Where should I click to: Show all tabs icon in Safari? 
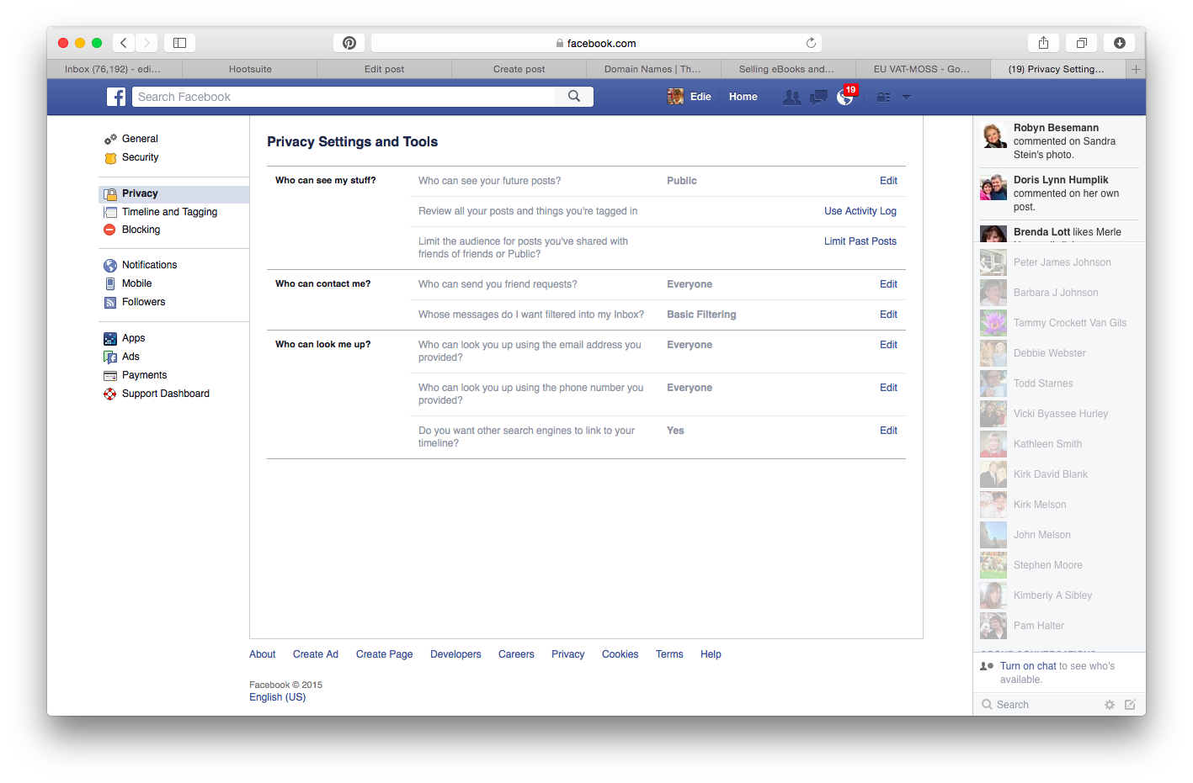tap(1082, 43)
